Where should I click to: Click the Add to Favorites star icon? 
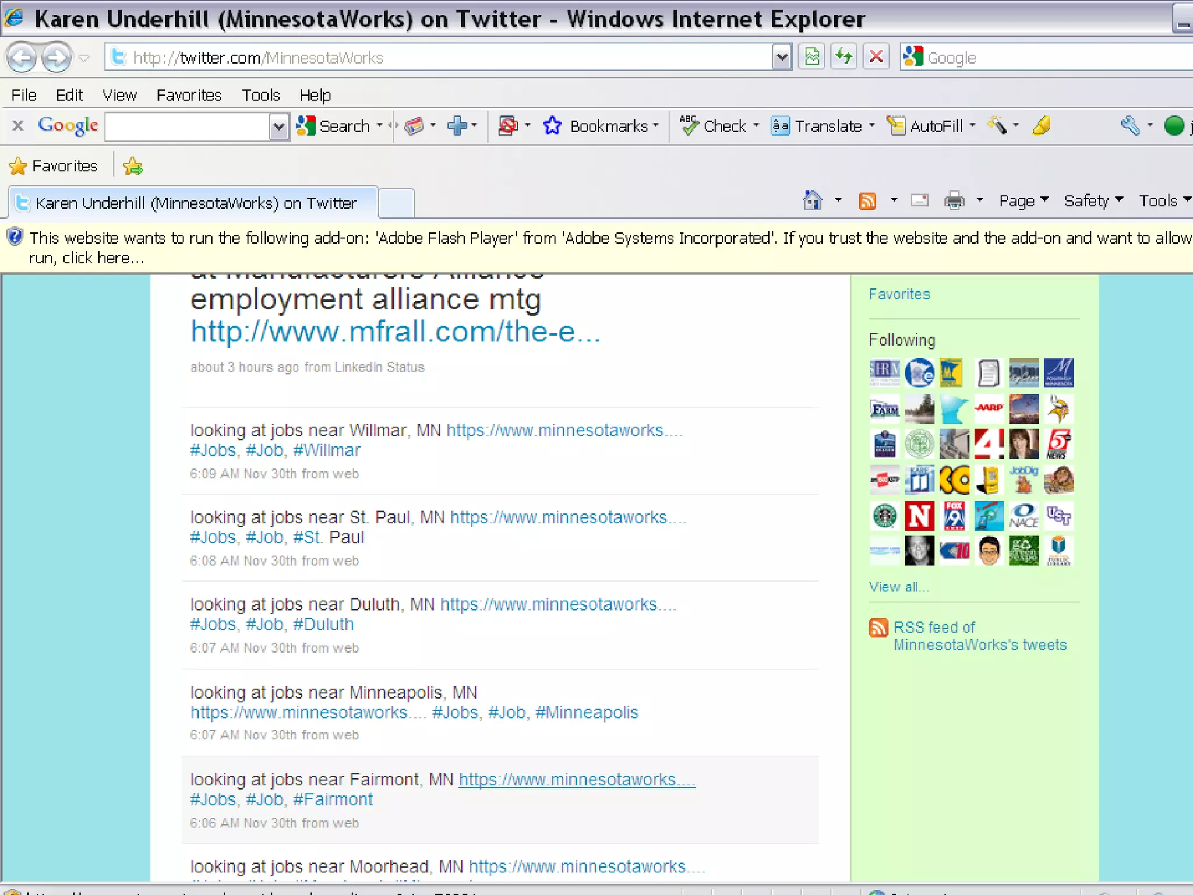point(133,167)
